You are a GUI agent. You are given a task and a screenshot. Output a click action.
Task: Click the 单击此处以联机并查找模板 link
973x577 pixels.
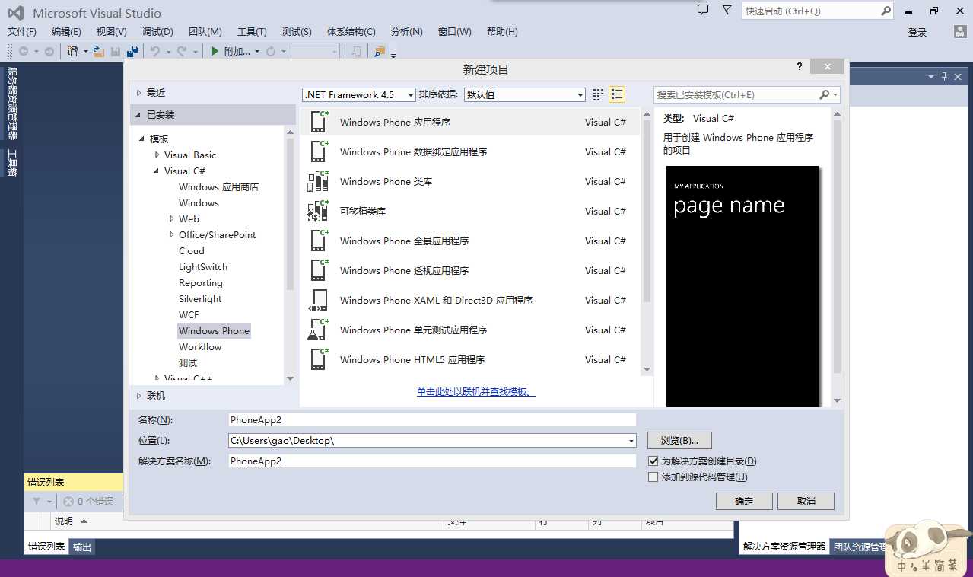click(475, 392)
